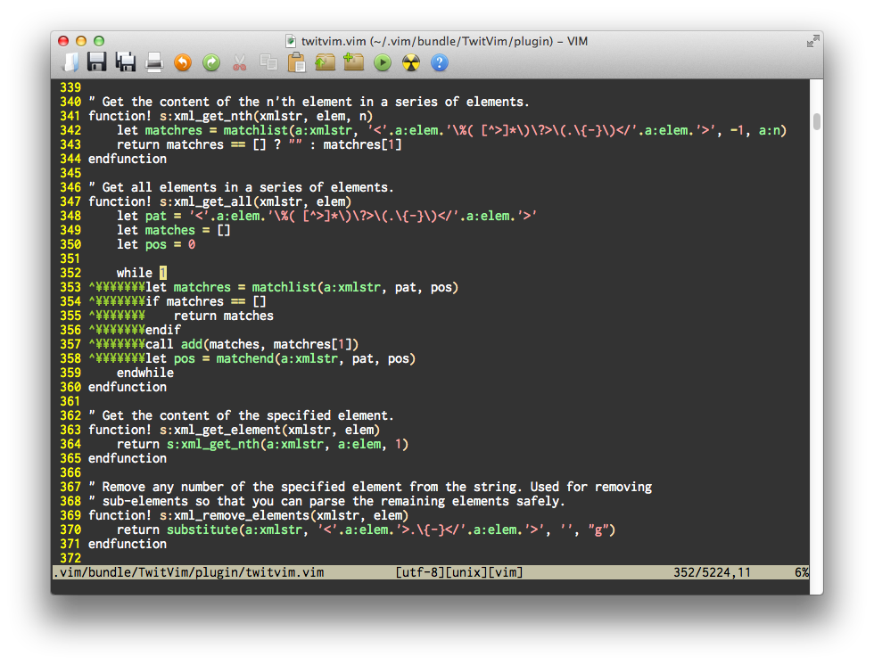This screenshot has width=874, height=665.
Task: Click the comment 'Get the content of the n'th element'
Action: coord(309,102)
